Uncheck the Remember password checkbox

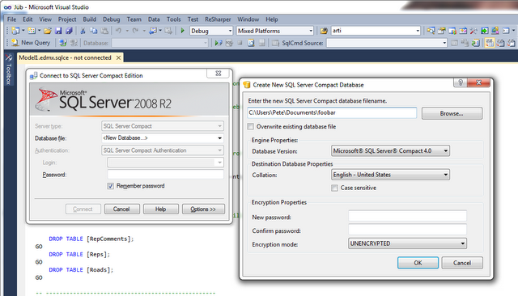click(111, 186)
